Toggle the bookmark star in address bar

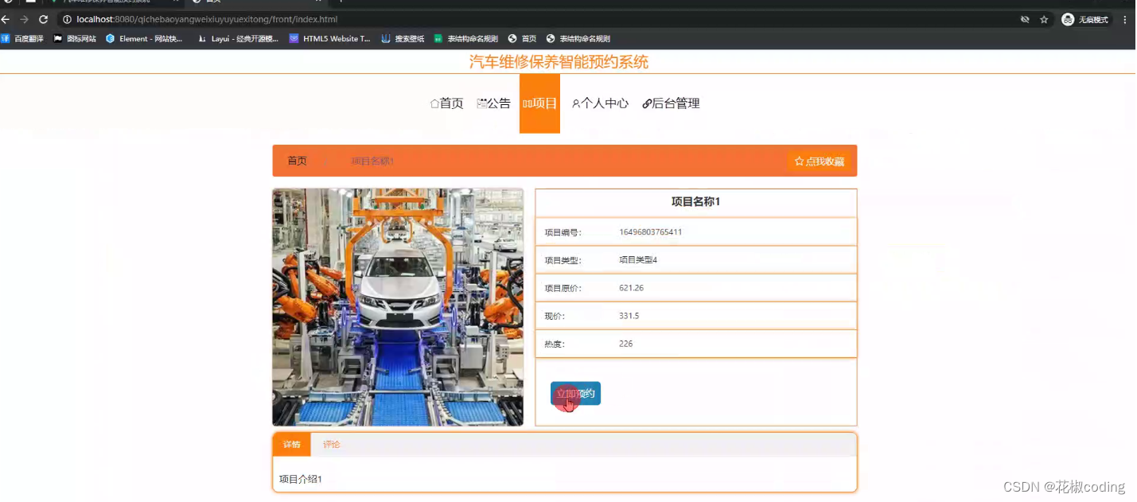(x=1045, y=19)
